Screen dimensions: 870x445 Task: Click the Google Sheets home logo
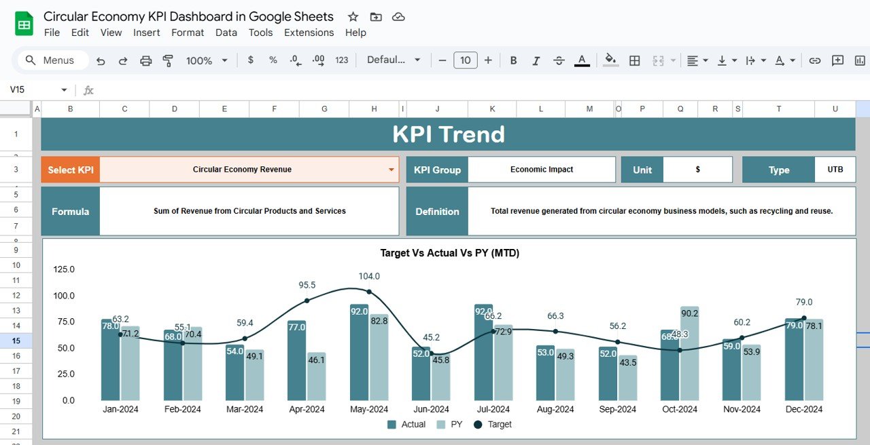pyautogui.click(x=24, y=24)
